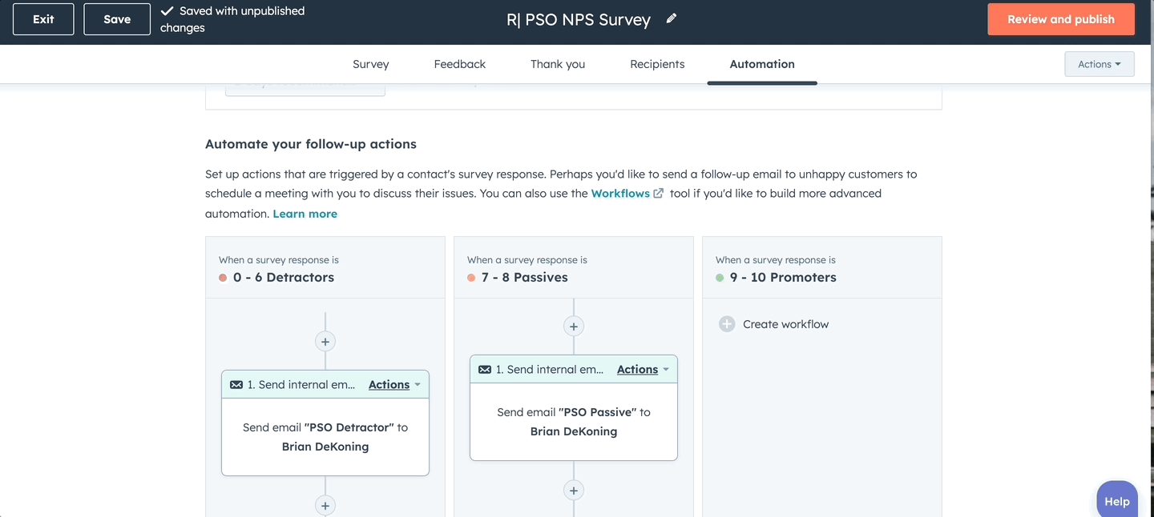This screenshot has width=1154, height=517.
Task: Click envelope icon on Detractors email card
Action: [236, 385]
